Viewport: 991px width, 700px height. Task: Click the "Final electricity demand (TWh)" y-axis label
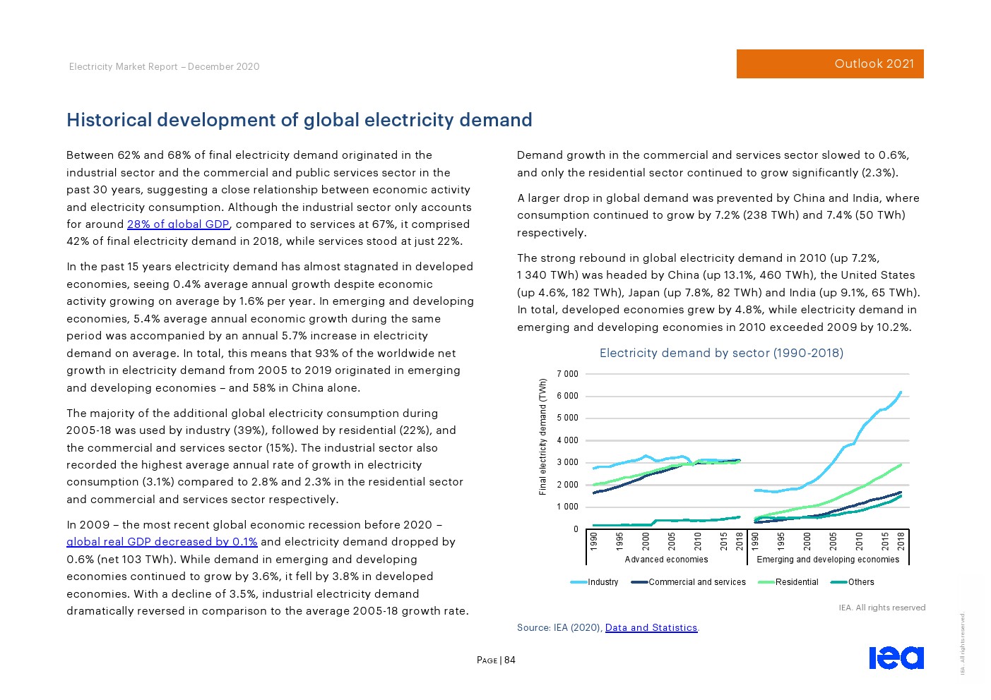pyautogui.click(x=542, y=436)
